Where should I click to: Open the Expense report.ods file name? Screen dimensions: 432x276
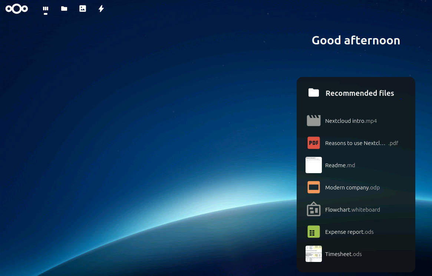coord(349,232)
